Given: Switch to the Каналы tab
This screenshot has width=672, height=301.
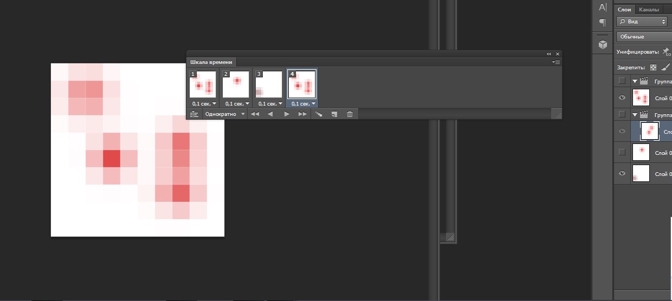Looking at the screenshot, I should click(648, 10).
